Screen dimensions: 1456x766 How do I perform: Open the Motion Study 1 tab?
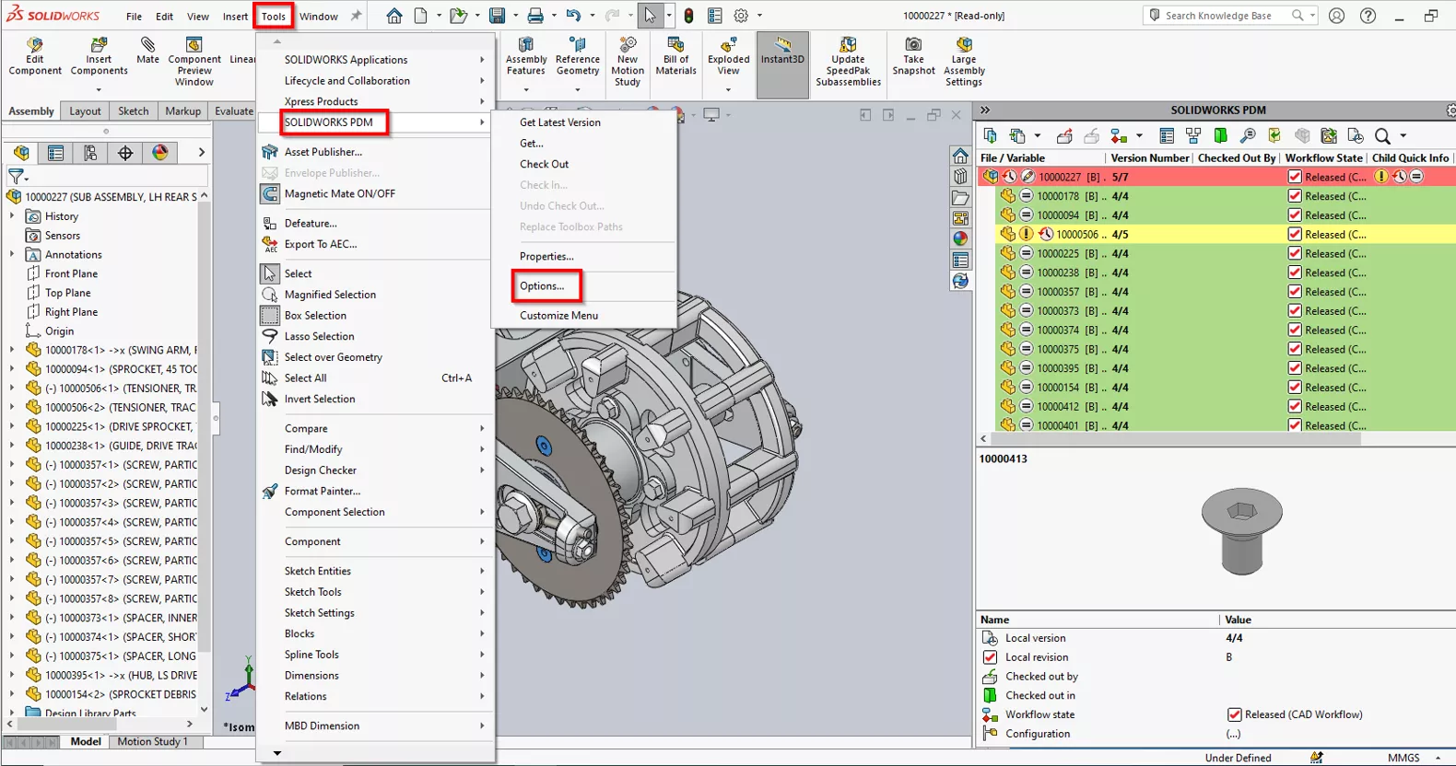(152, 741)
